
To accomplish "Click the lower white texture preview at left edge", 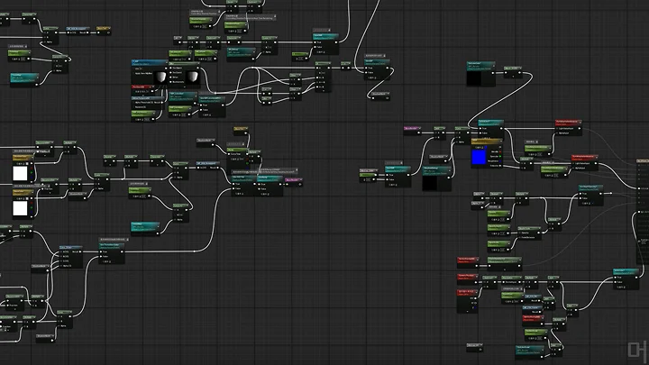I will (20, 207).
